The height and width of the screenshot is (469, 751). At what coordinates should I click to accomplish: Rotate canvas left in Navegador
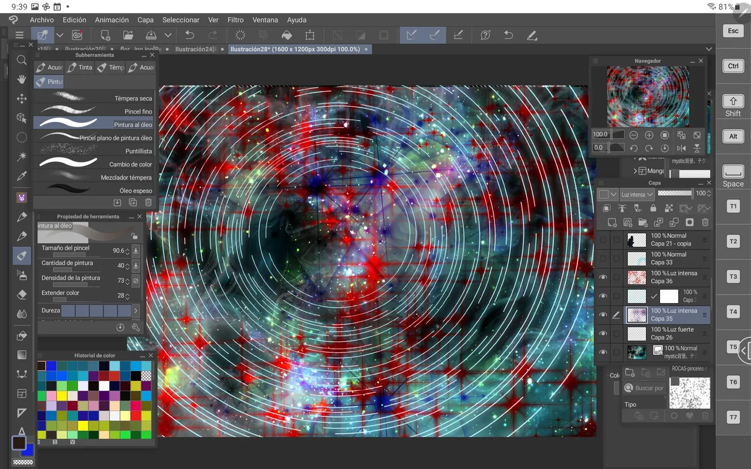pos(634,148)
